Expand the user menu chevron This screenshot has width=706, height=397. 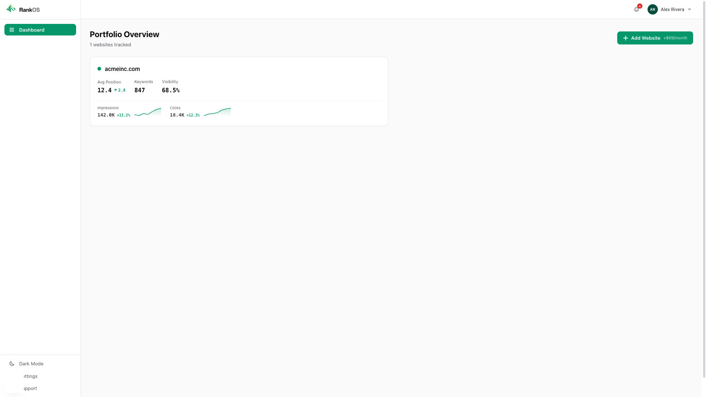click(x=689, y=9)
